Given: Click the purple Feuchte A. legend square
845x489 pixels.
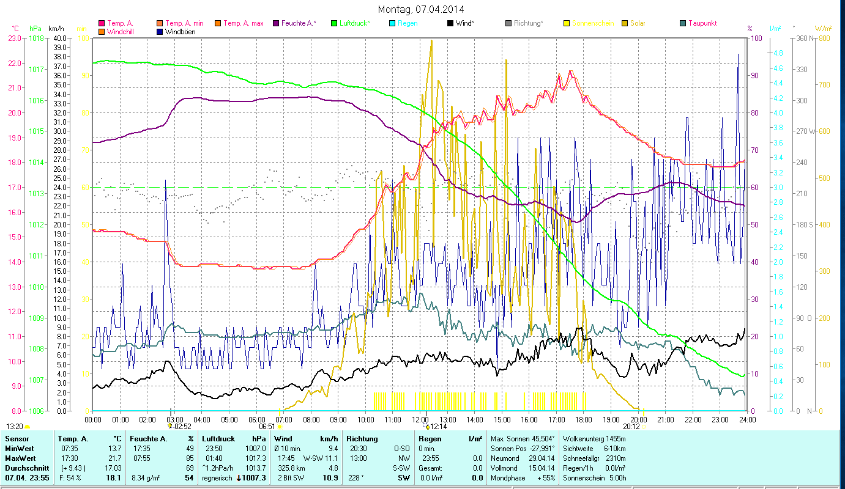Looking at the screenshot, I should pos(276,23).
